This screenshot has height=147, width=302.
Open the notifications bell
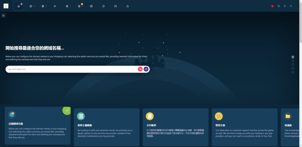[285, 6]
